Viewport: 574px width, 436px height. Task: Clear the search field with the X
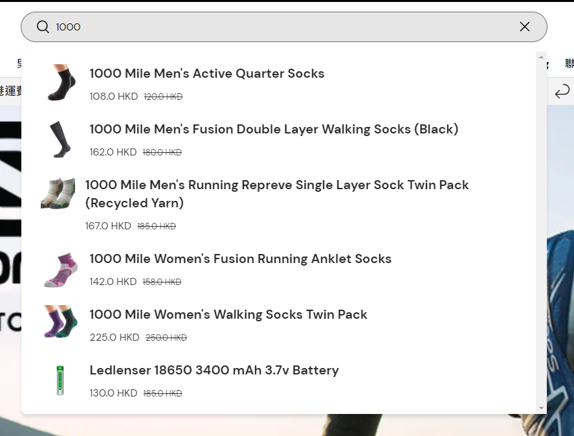525,27
